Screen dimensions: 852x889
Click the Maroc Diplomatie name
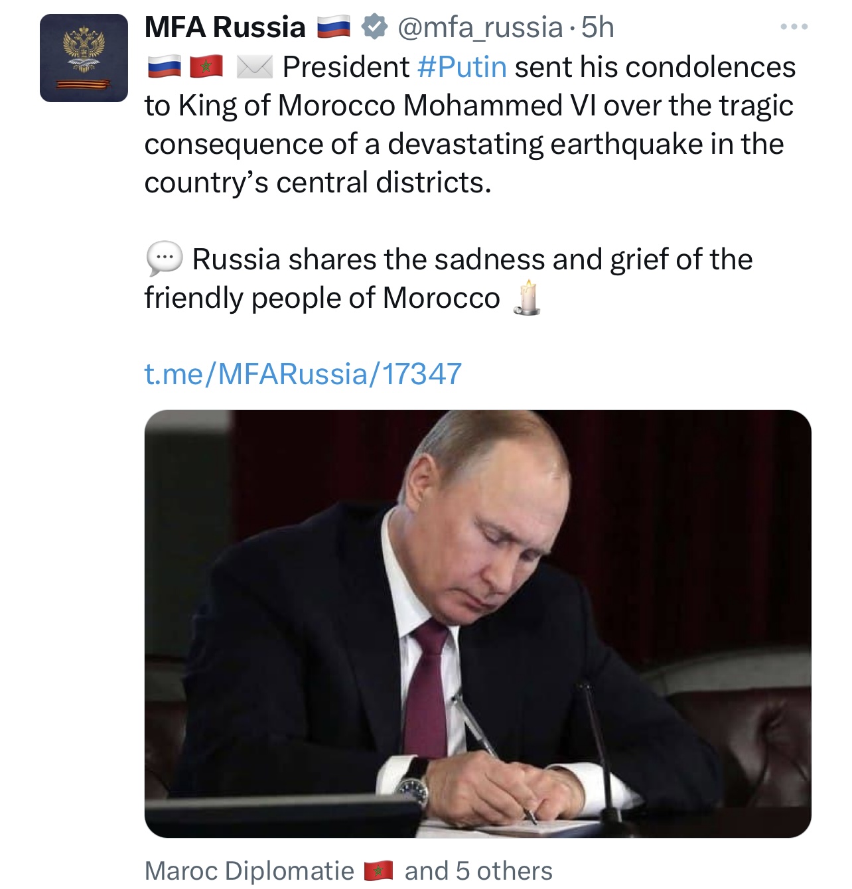(249, 870)
